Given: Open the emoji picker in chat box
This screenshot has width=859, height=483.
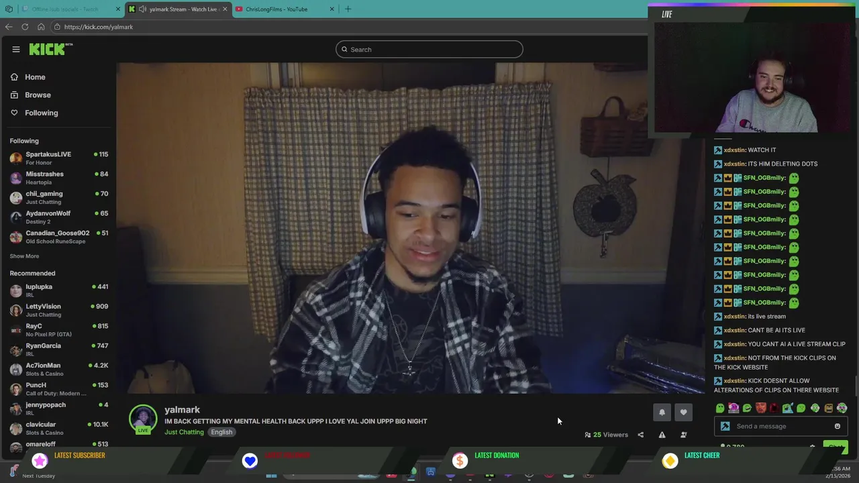Looking at the screenshot, I should point(837,426).
